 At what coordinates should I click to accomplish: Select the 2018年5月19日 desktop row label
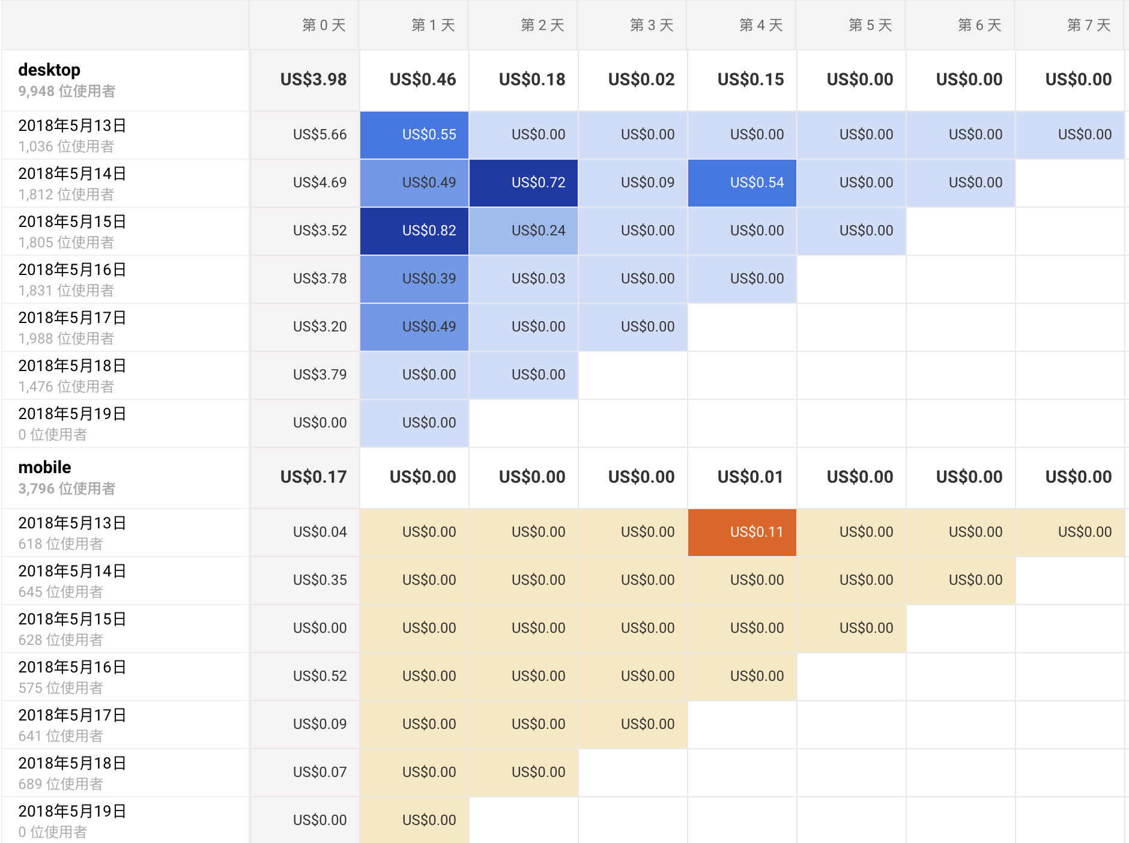tap(72, 414)
